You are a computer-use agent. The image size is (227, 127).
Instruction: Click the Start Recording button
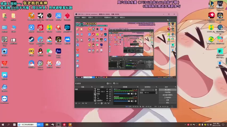click(x=167, y=92)
